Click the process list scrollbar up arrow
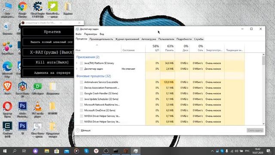 [263, 55]
